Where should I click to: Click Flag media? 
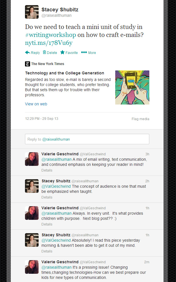point(140,119)
